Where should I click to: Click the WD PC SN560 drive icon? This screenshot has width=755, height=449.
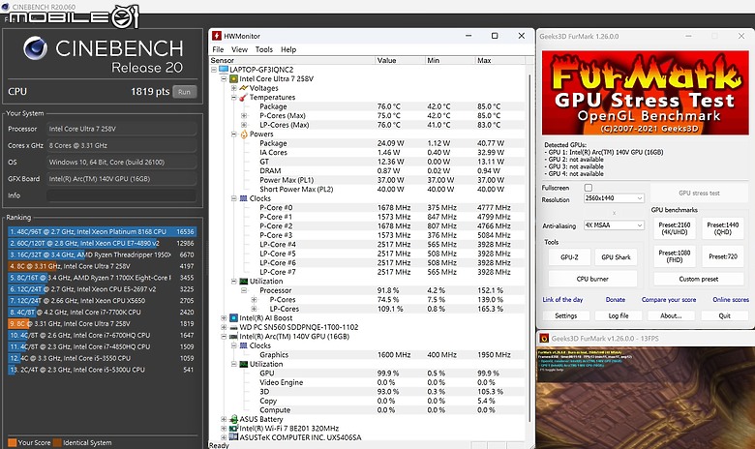pos(233,327)
